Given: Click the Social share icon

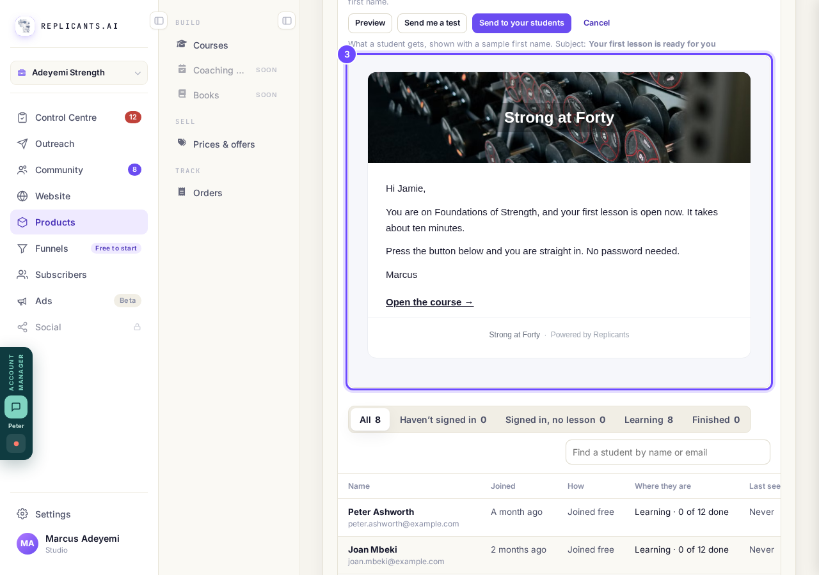Looking at the screenshot, I should (x=22, y=327).
